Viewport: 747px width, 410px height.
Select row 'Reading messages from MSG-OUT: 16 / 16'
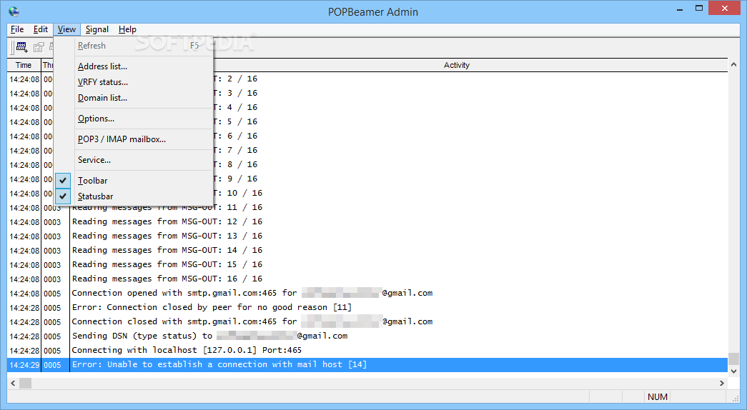point(367,279)
